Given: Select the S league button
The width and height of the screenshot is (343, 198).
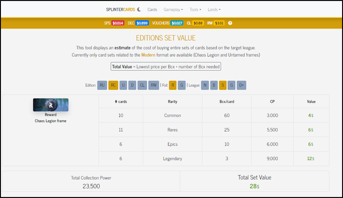Looking at the screenshot, I should tap(223, 85).
